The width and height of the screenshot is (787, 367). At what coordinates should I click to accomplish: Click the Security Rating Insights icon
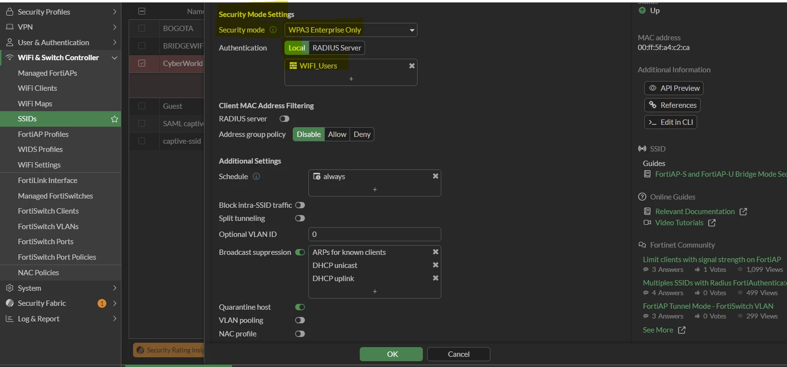(140, 350)
